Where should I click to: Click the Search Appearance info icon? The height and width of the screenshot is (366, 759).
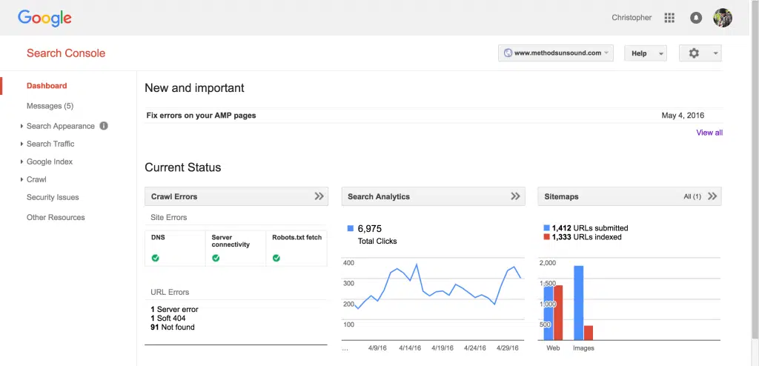point(104,126)
